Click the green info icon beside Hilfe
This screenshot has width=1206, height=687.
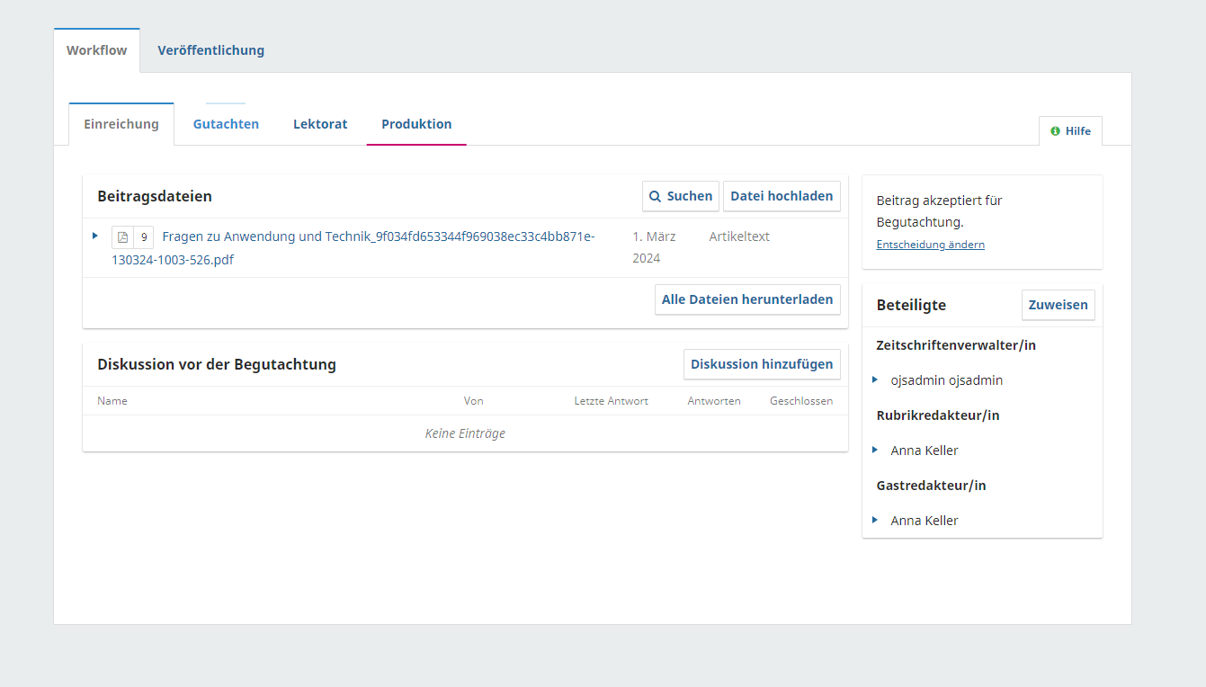click(1055, 131)
